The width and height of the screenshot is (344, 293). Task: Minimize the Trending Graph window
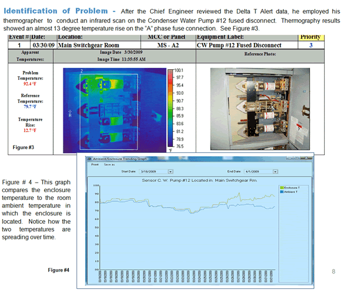(290, 158)
